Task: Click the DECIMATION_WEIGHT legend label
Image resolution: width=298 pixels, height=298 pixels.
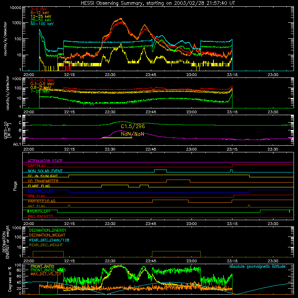Action: (x=47, y=235)
